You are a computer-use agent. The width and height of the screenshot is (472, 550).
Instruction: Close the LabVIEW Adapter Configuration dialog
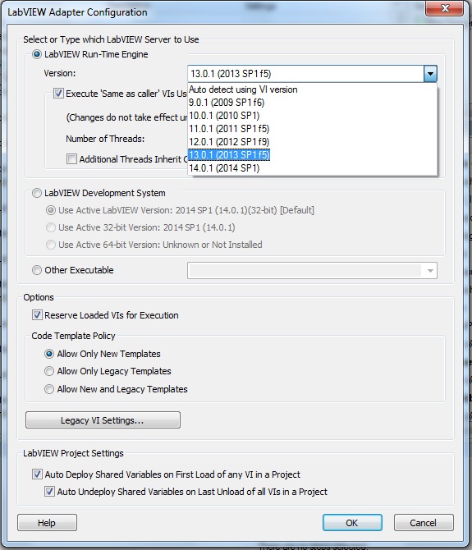point(445,8)
